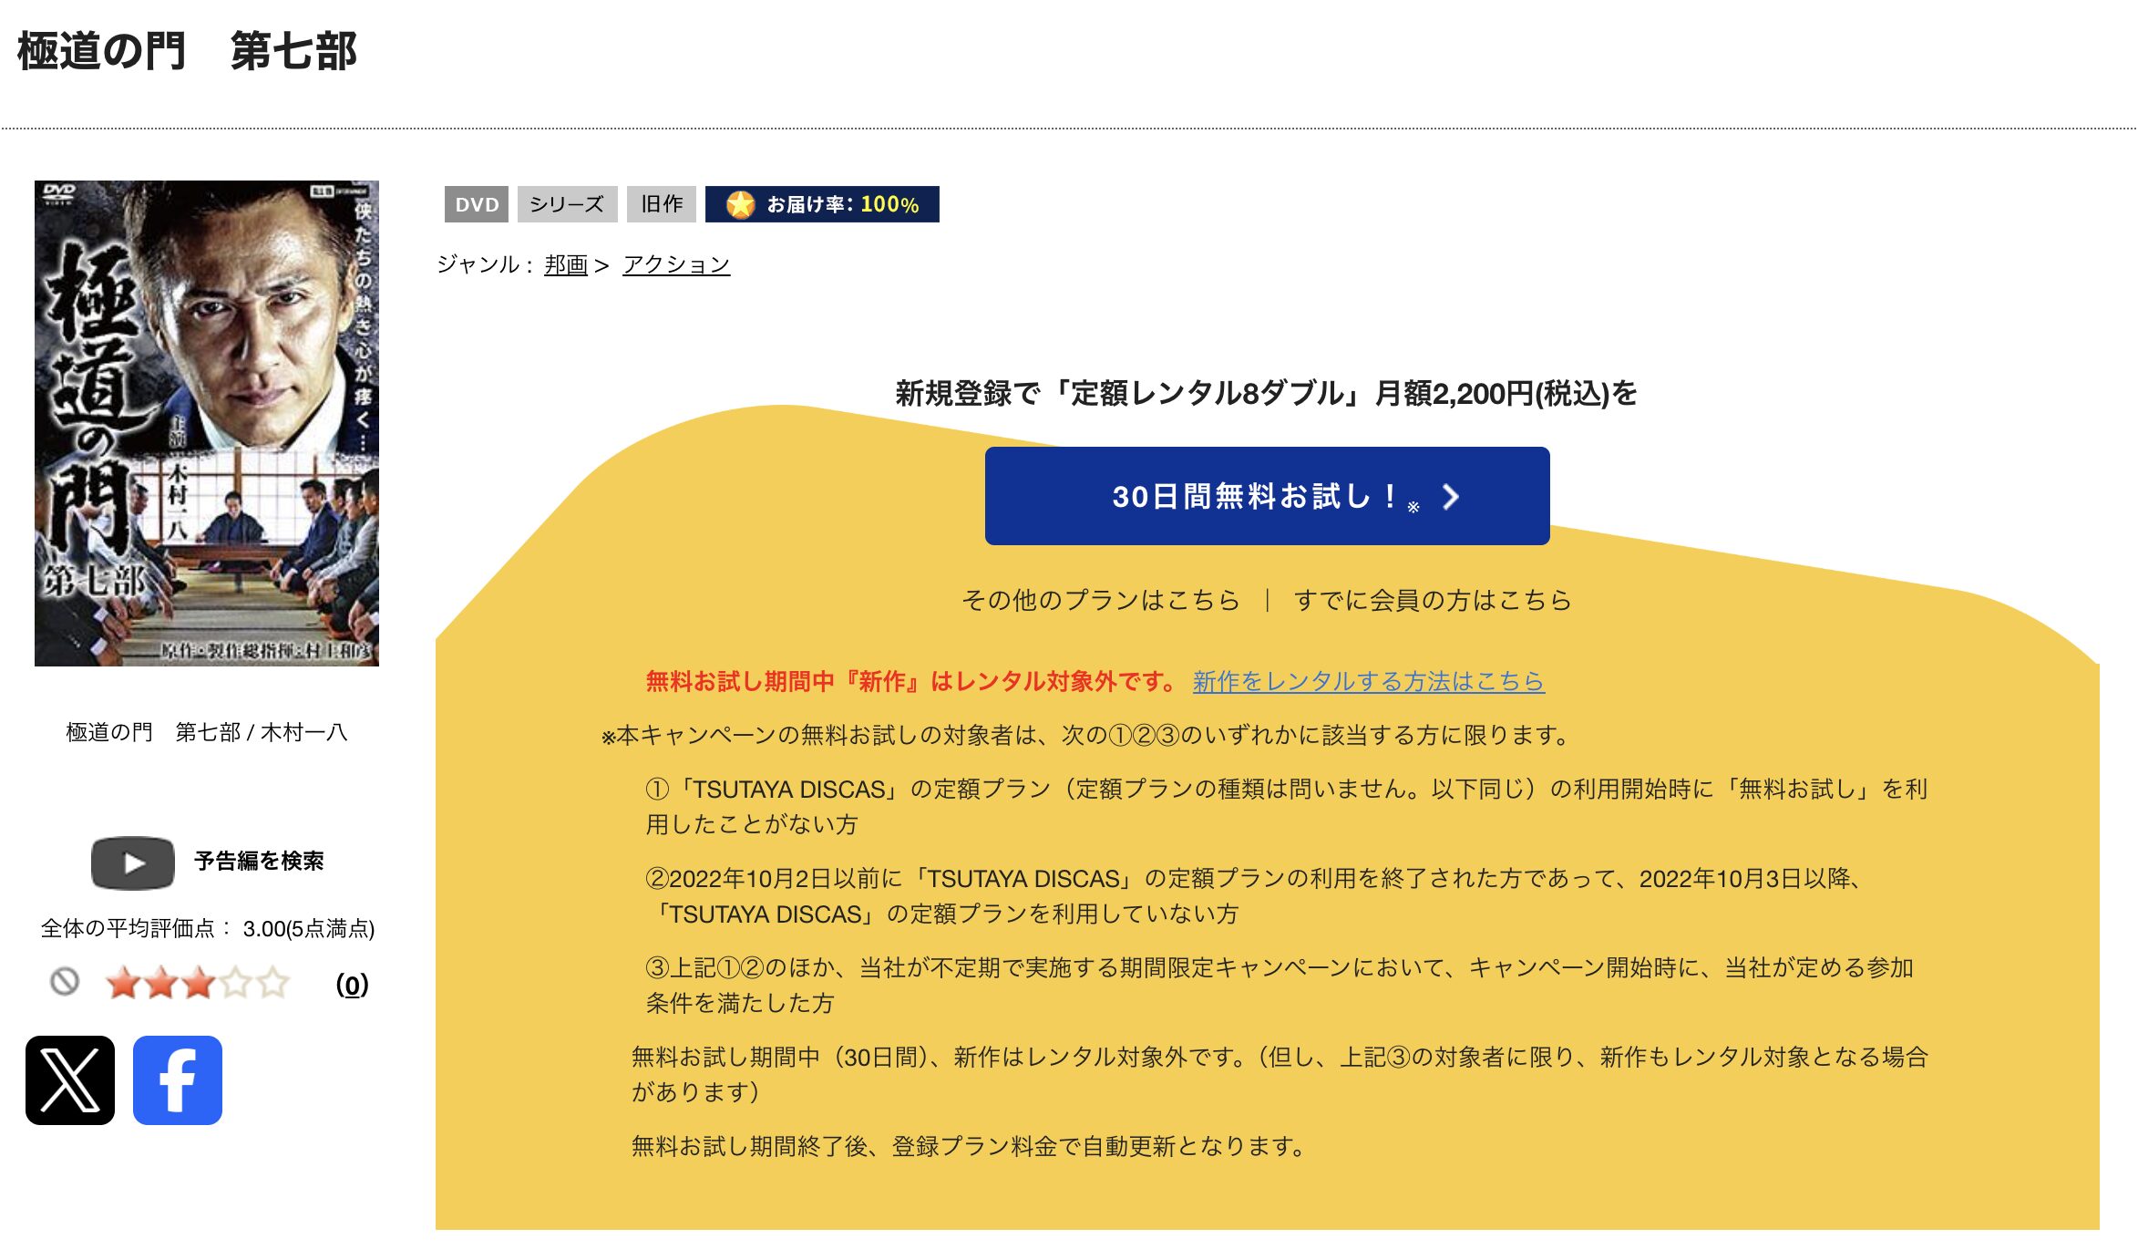Click the 定額レンタル8ダブル 月額2,200円 heading
The image size is (2138, 1260).
pos(1267,393)
